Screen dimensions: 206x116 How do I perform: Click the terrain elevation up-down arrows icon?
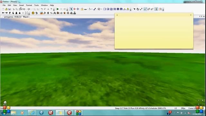click(x=51, y=13)
